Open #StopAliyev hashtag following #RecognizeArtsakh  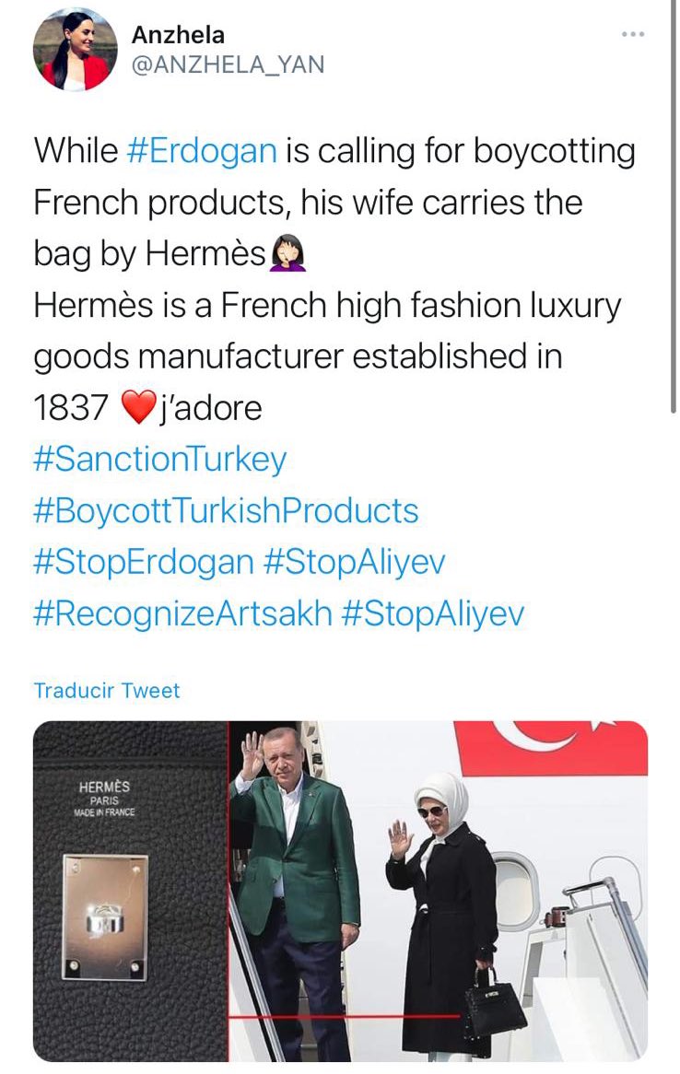tap(432, 613)
